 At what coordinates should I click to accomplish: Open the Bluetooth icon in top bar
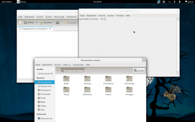(175, 2)
